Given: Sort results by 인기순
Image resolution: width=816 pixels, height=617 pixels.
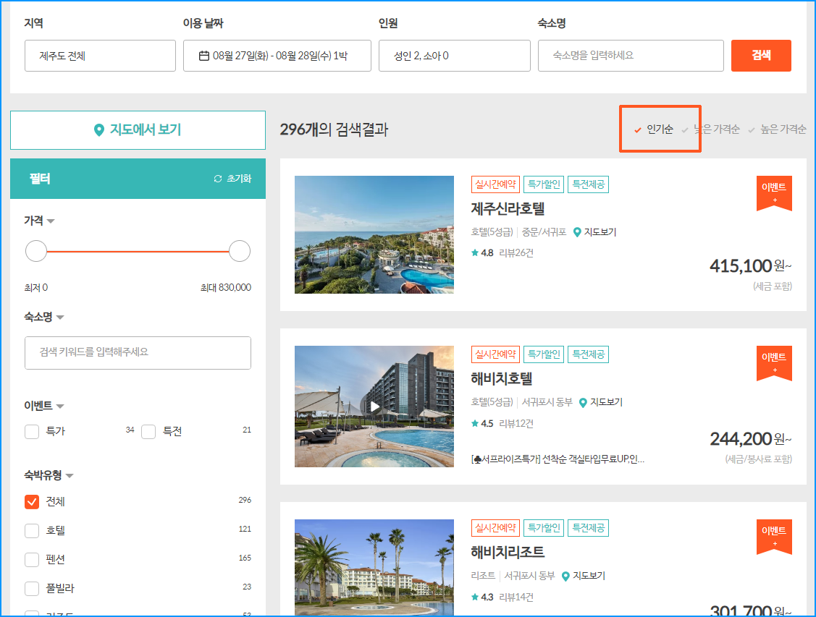Looking at the screenshot, I should pos(654,129).
